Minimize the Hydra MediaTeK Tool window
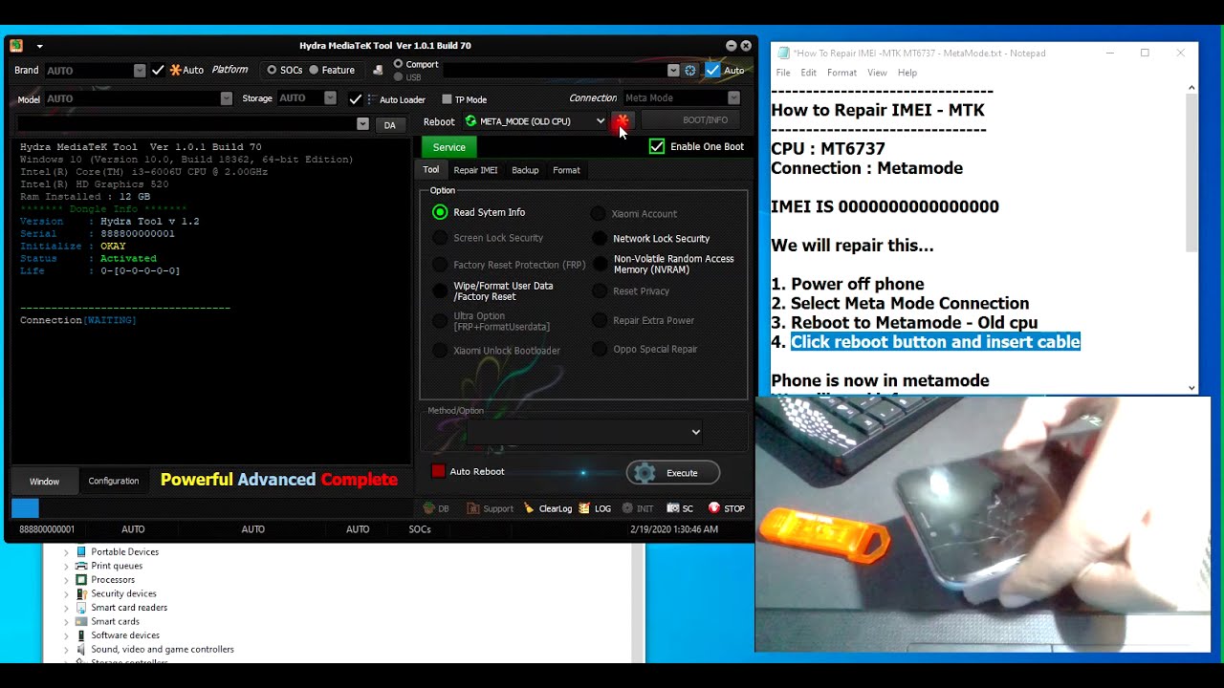The height and width of the screenshot is (688, 1224). pyautogui.click(x=732, y=46)
